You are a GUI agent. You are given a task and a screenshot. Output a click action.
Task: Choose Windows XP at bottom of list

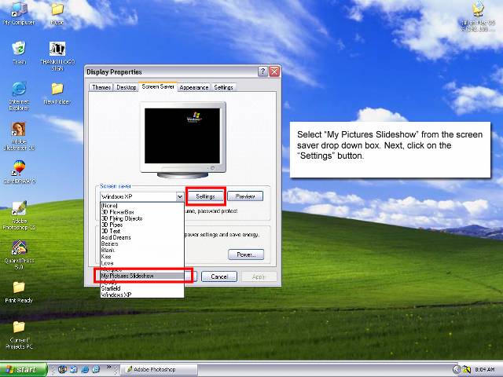tap(142, 295)
